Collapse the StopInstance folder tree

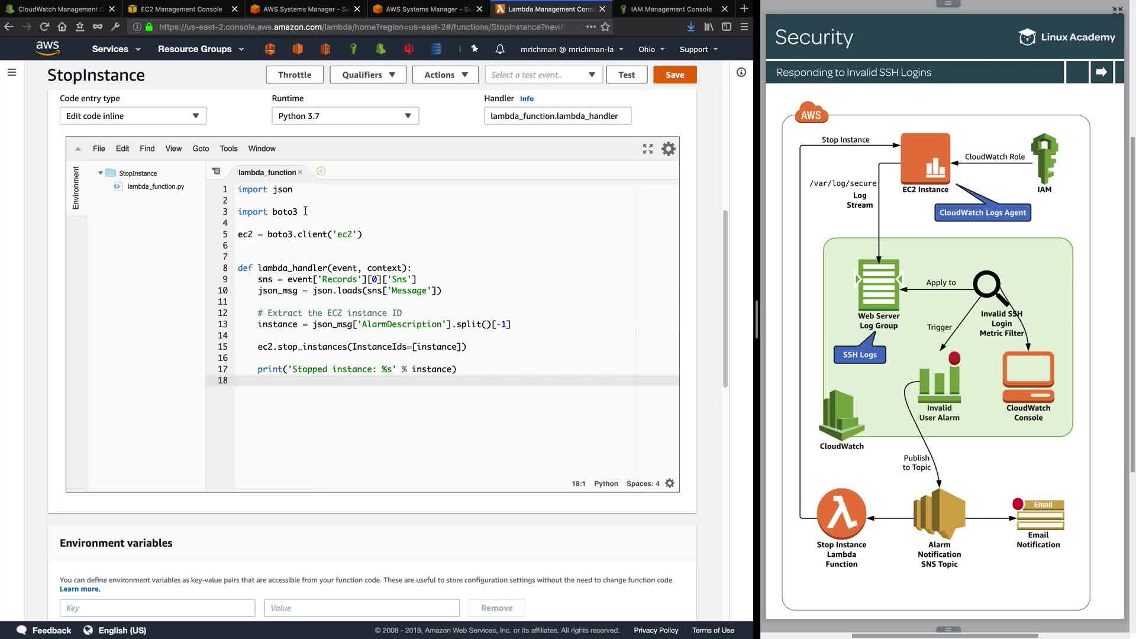pos(101,173)
